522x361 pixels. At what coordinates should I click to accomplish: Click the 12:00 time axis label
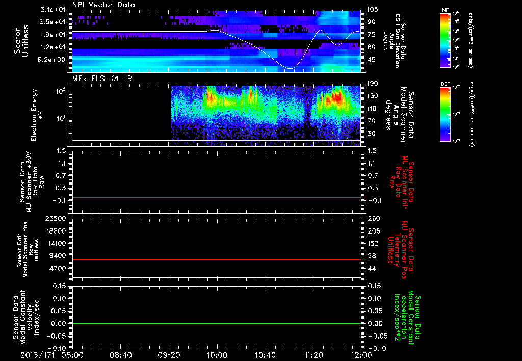click(361, 355)
